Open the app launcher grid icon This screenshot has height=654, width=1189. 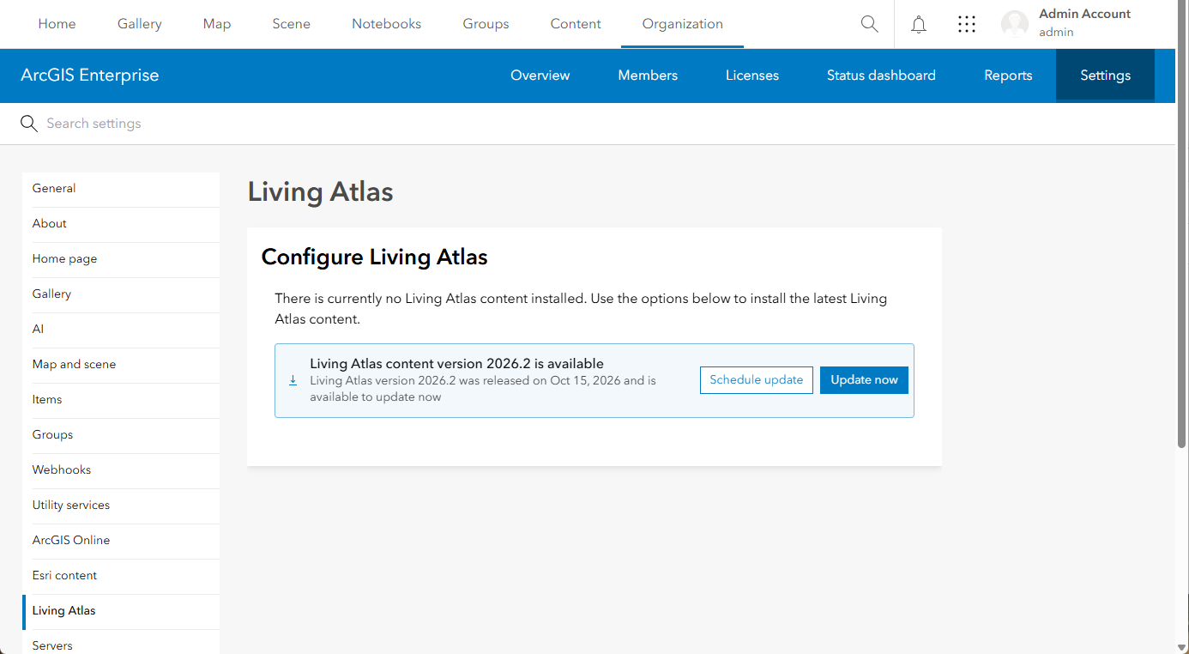coord(967,24)
